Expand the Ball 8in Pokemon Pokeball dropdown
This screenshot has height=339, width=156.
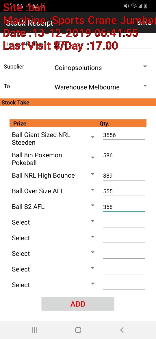53,159
